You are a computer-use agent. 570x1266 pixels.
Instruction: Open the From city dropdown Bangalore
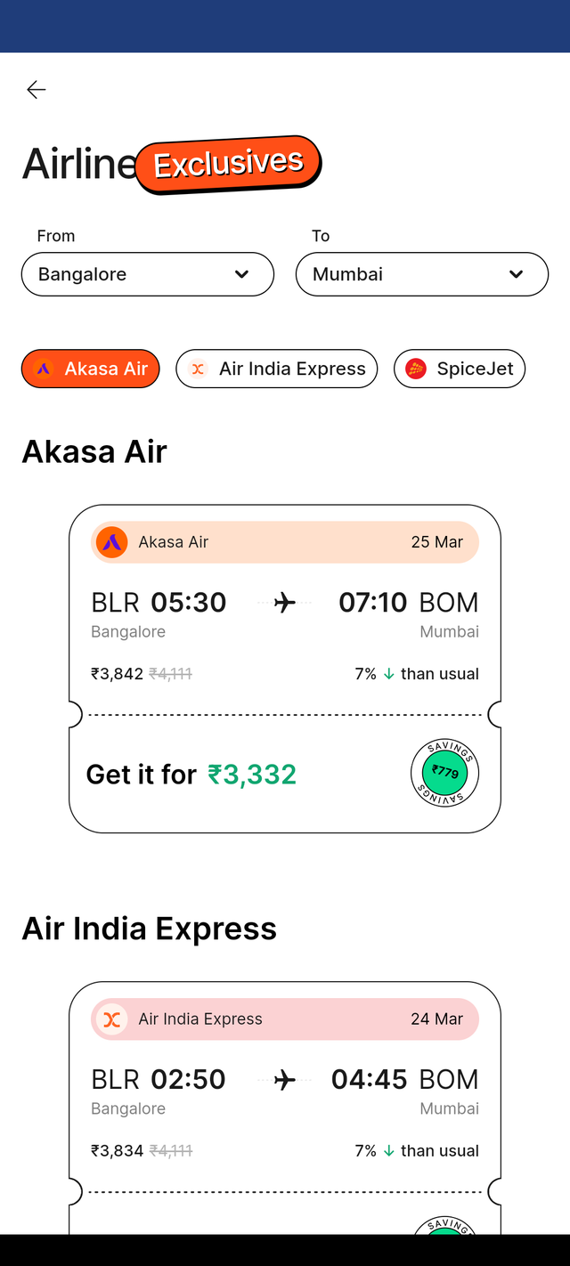148,274
